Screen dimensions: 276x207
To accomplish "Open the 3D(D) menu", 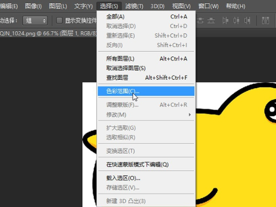I will tap(157, 6).
